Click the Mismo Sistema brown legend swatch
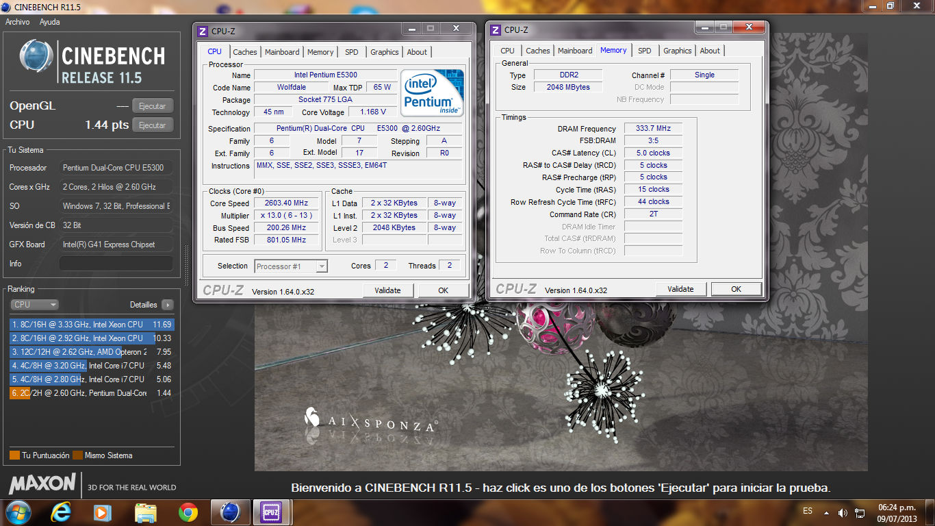The width and height of the screenshot is (935, 526). coord(77,455)
